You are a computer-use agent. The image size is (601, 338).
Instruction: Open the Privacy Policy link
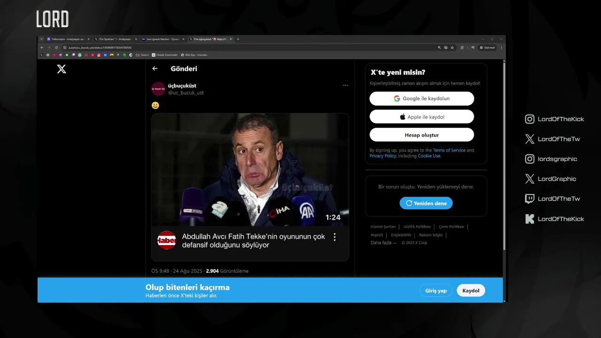pos(383,156)
